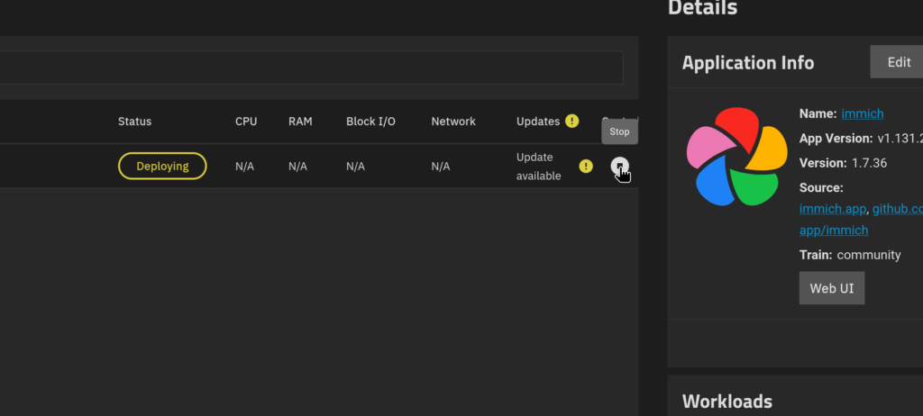Image resolution: width=923 pixels, height=416 pixels.
Task: Click the Application Info heading
Action: (x=748, y=62)
